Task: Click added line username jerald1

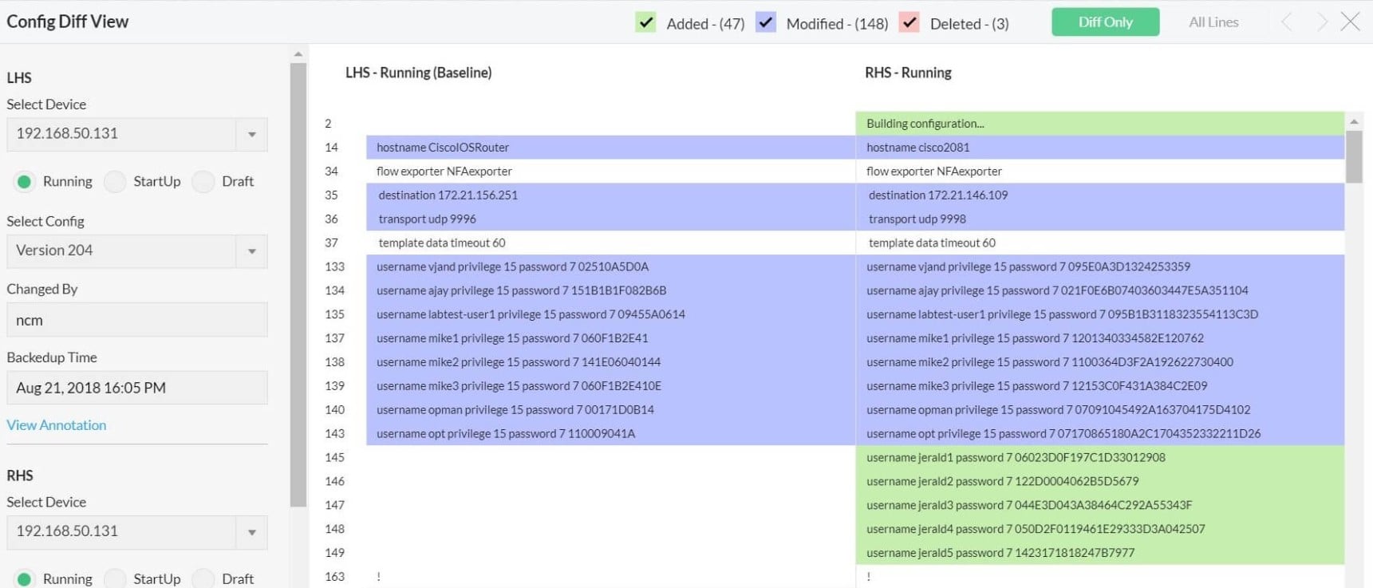Action: (1100, 458)
